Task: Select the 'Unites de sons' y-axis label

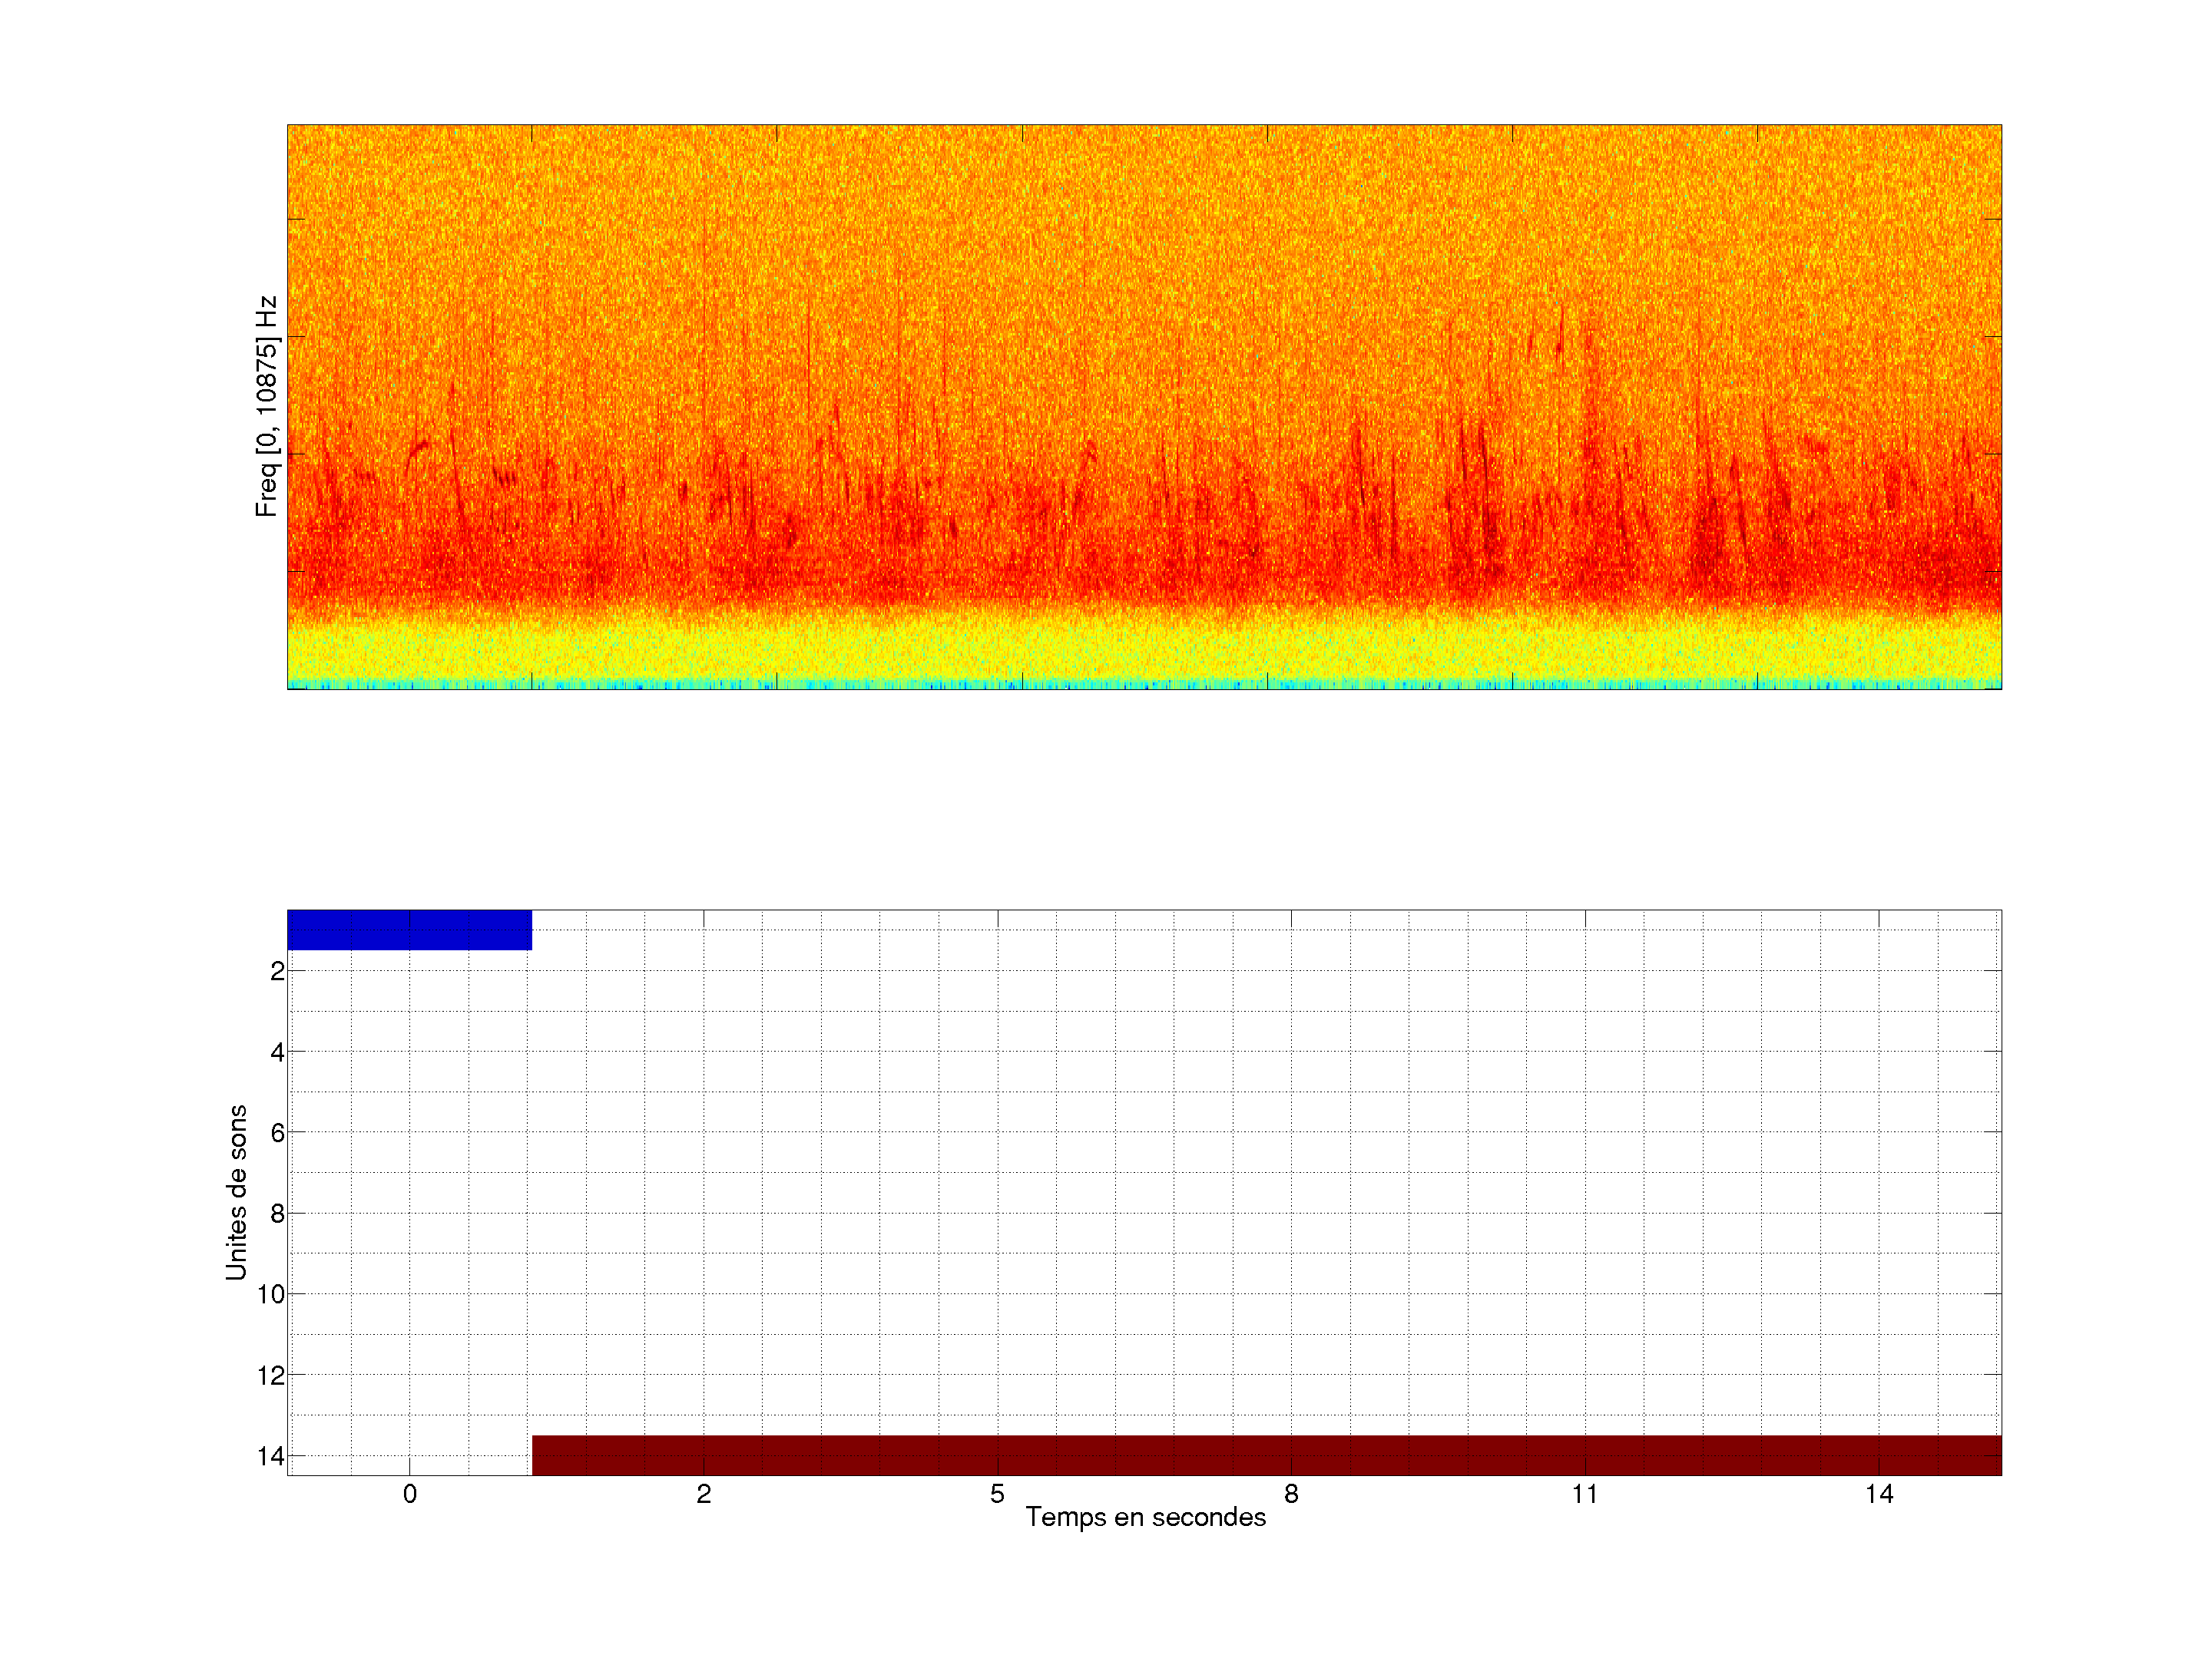Action: point(236,1192)
